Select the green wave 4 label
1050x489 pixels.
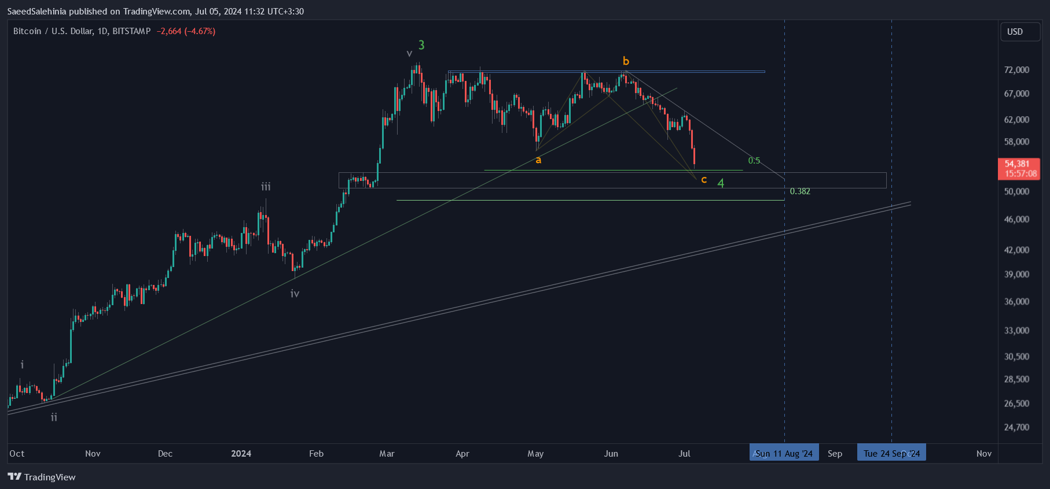tap(721, 183)
